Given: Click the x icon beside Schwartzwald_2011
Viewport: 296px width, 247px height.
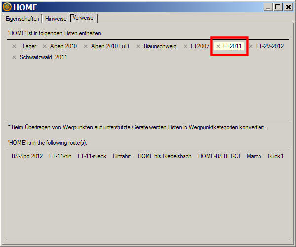Looking at the screenshot, I should [x=14, y=57].
